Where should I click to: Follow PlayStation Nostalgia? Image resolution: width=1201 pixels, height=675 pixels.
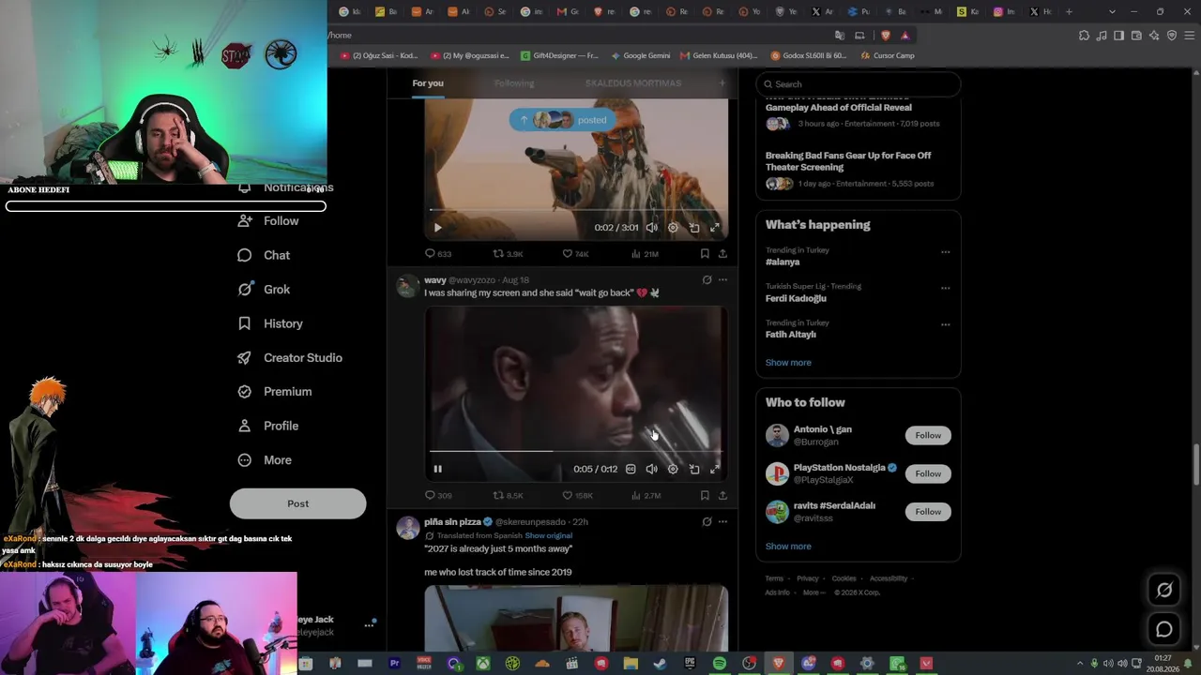tap(928, 473)
